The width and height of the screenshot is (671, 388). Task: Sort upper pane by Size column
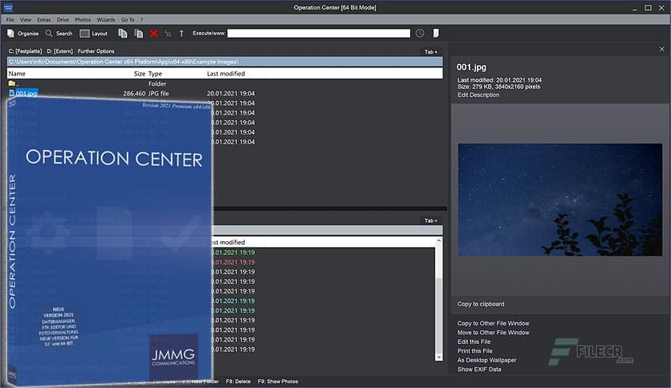coord(140,74)
